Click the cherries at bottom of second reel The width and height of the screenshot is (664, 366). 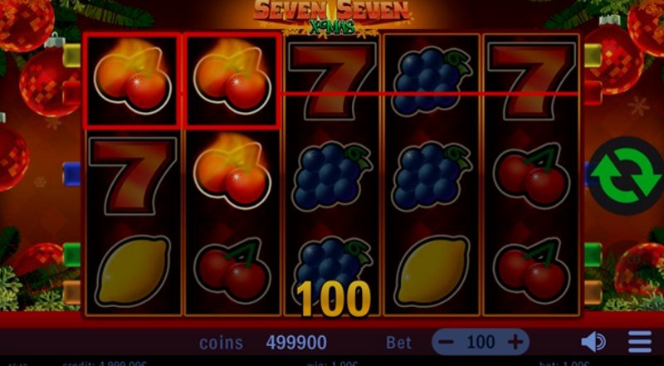tap(232, 271)
